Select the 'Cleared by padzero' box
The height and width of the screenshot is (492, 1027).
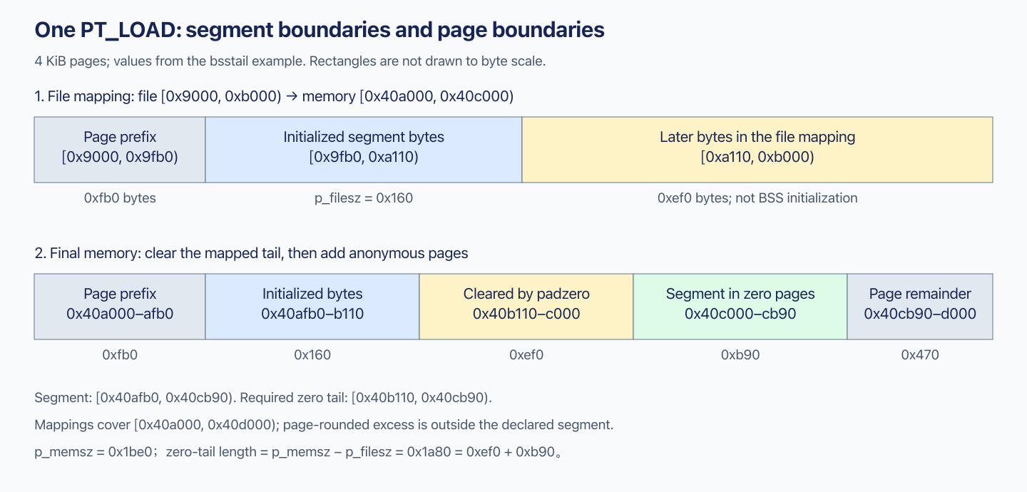[x=526, y=307]
